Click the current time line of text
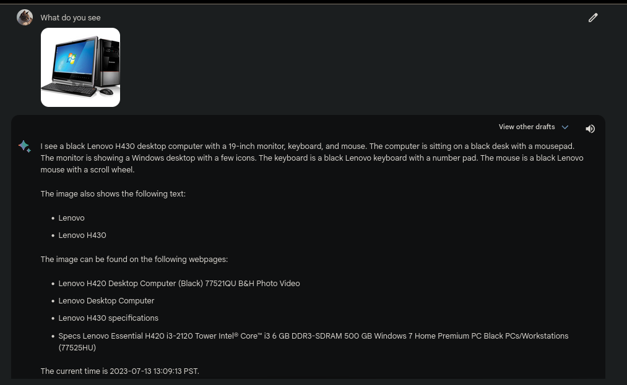This screenshot has height=385, width=627. (x=120, y=371)
